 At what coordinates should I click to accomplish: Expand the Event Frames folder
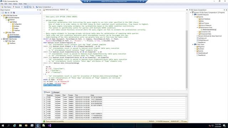point(197,23)
